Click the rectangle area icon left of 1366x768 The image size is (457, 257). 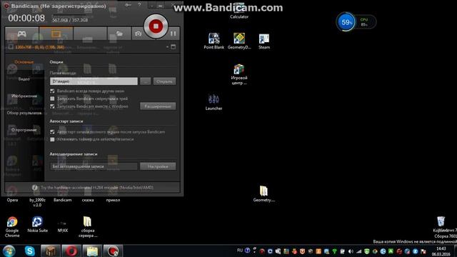coord(11,47)
